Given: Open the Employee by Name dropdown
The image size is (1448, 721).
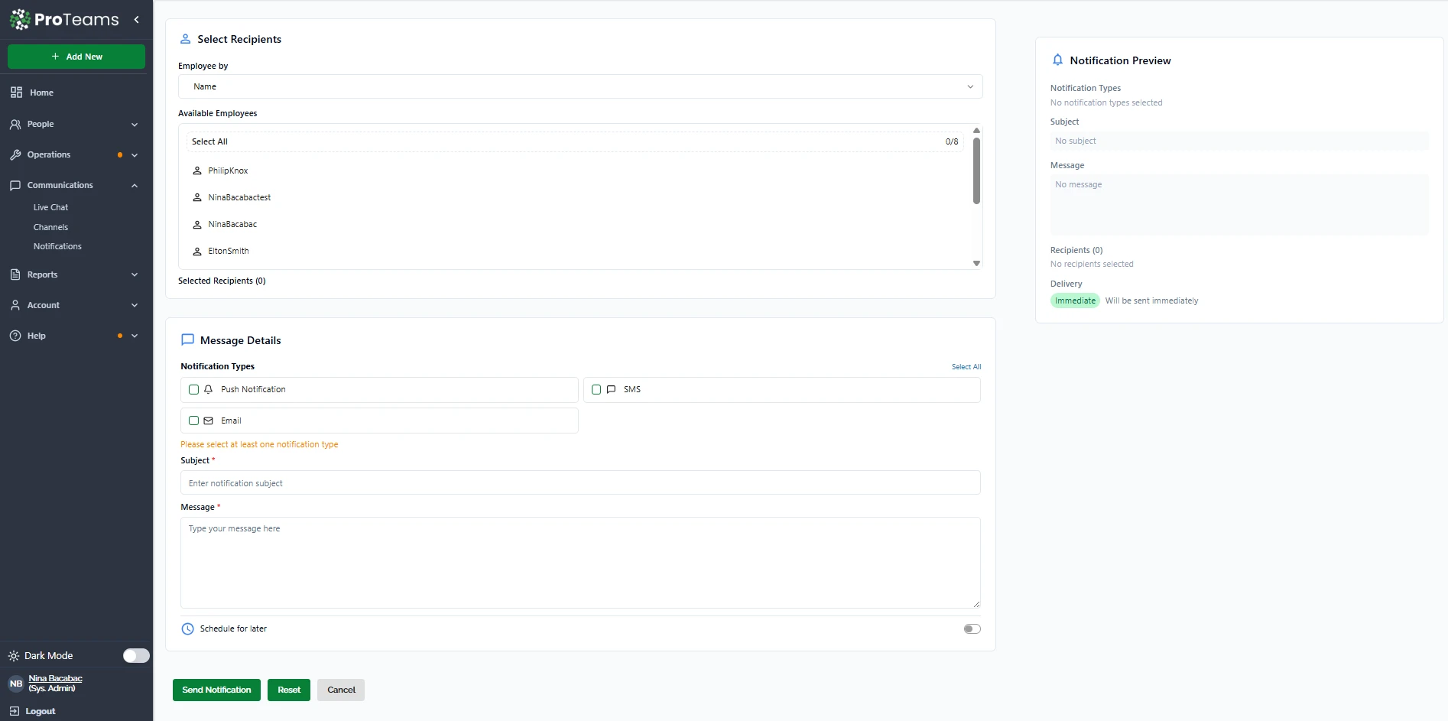Looking at the screenshot, I should click(x=580, y=86).
